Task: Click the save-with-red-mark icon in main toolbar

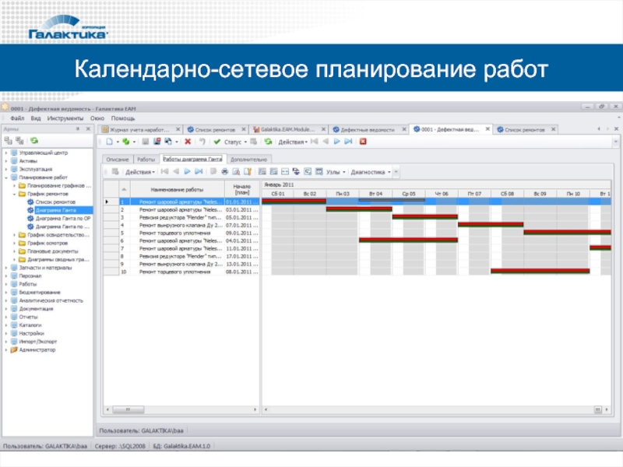Action: click(157, 142)
